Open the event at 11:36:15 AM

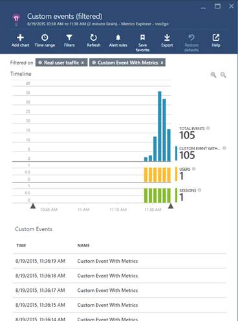119,305
